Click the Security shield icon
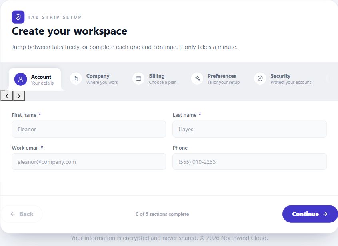Image resolution: width=338 pixels, height=246 pixels. [x=260, y=79]
